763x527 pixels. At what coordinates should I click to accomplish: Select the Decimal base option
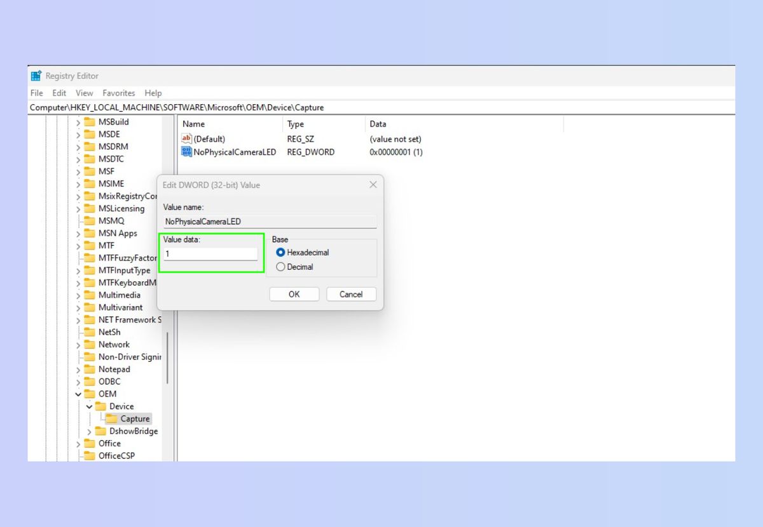pyautogui.click(x=280, y=267)
